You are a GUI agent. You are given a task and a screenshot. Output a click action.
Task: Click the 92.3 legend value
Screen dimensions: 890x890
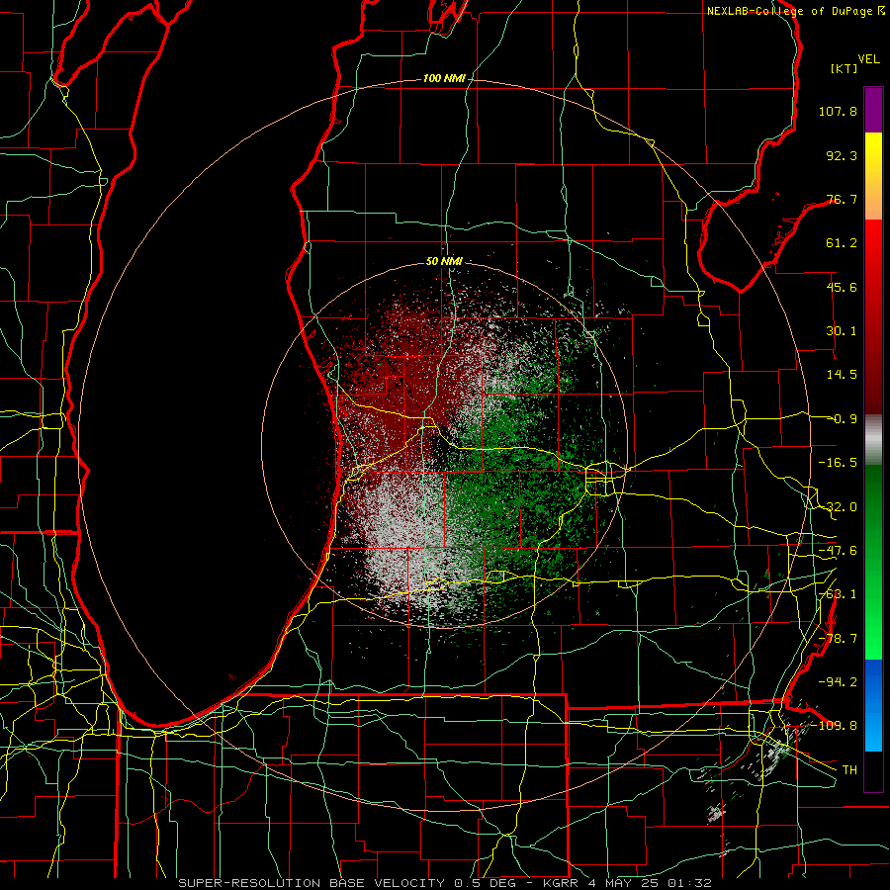pos(842,155)
